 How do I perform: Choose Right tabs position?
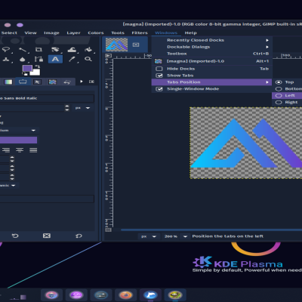pos(279,103)
